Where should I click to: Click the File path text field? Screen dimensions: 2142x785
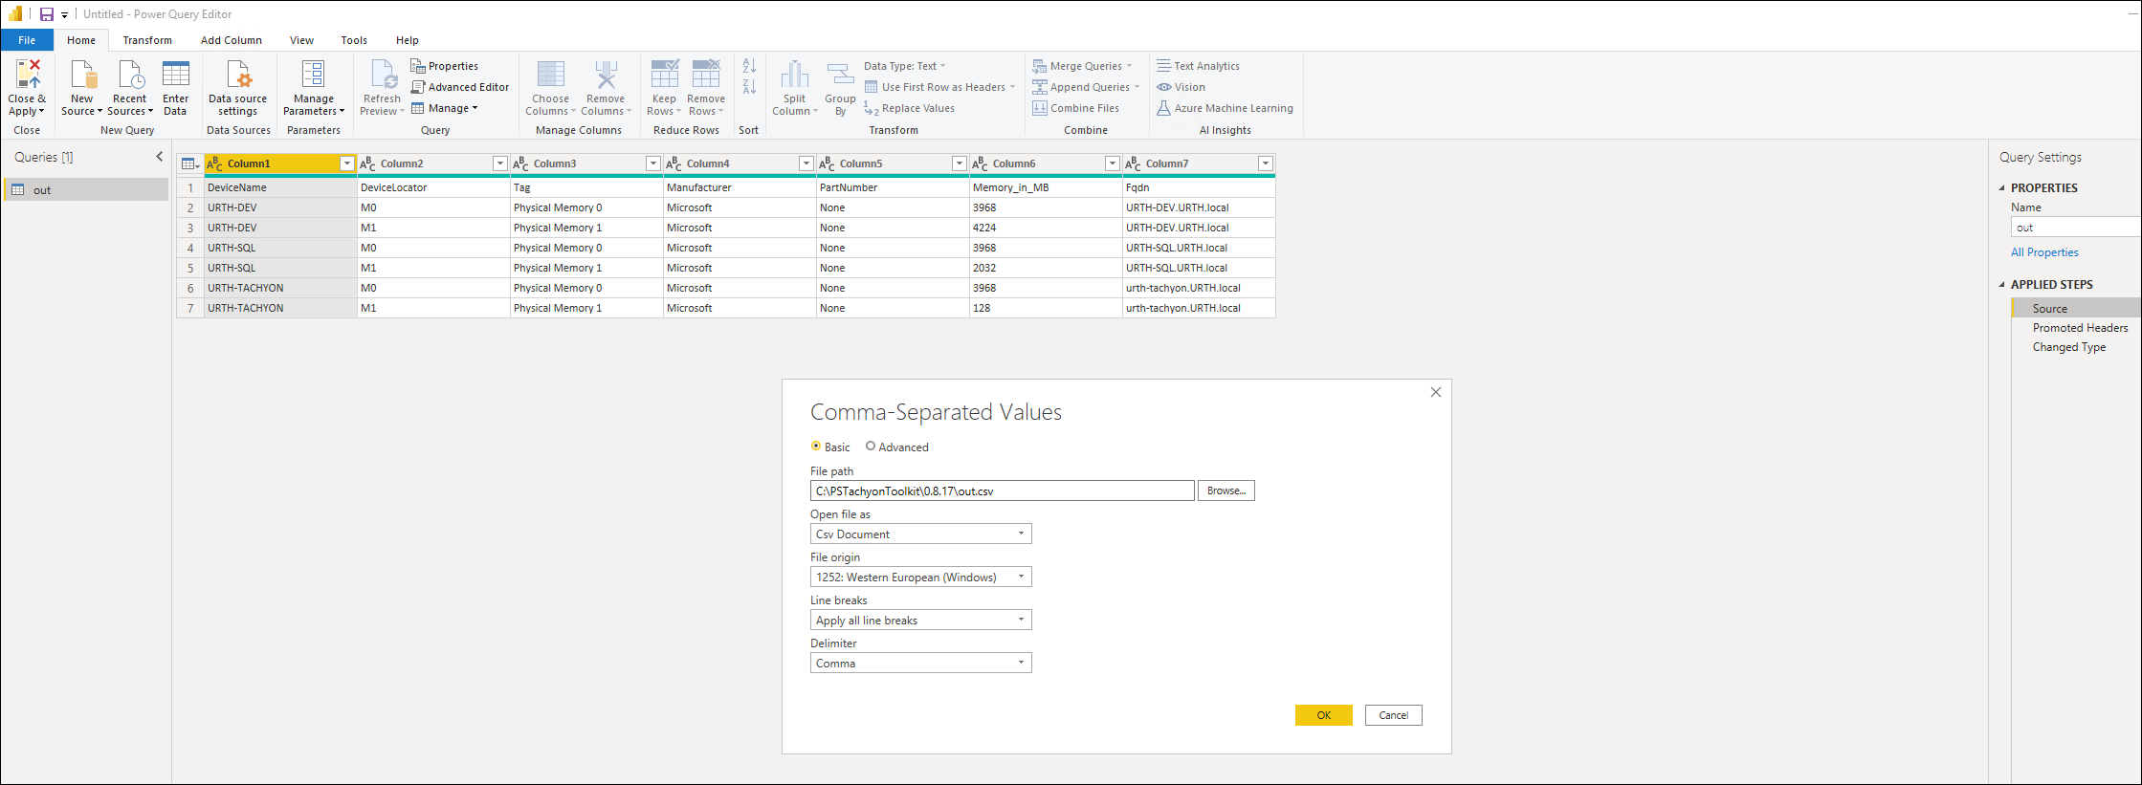tap(1002, 491)
